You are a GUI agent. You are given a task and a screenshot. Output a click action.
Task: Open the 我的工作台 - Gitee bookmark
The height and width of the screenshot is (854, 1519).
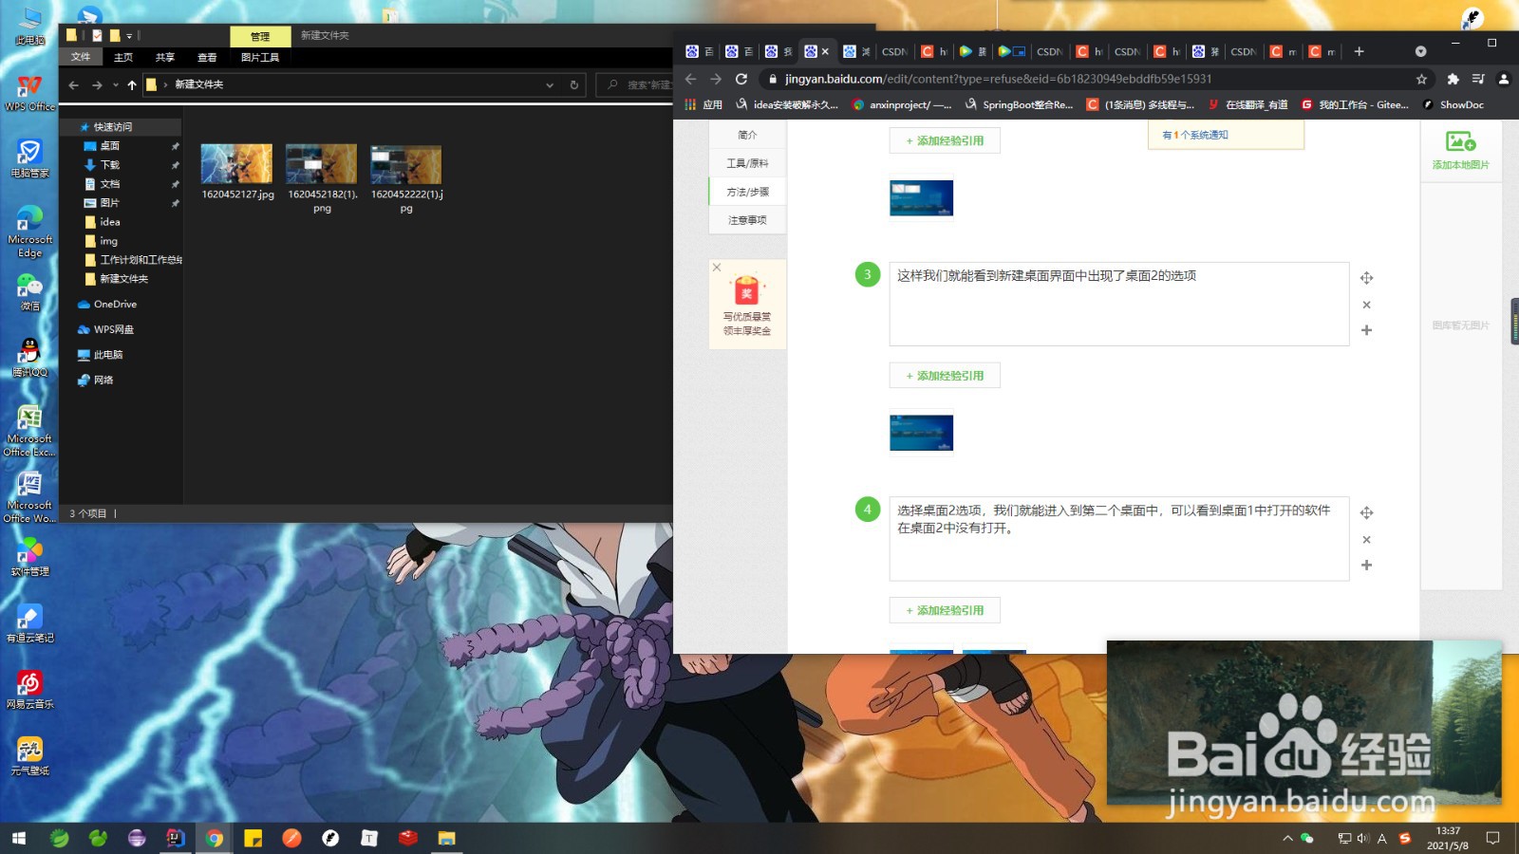pyautogui.click(x=1355, y=104)
